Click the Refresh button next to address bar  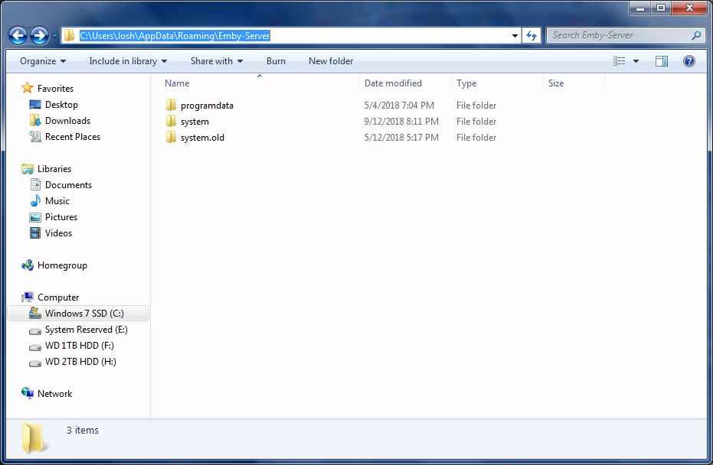click(531, 35)
